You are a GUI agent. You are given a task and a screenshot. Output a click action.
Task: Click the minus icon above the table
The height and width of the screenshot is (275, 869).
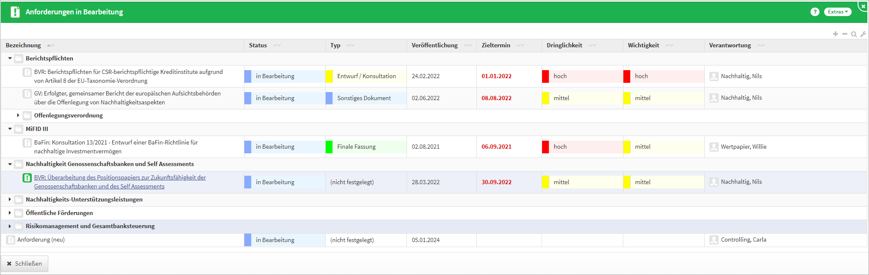(844, 34)
